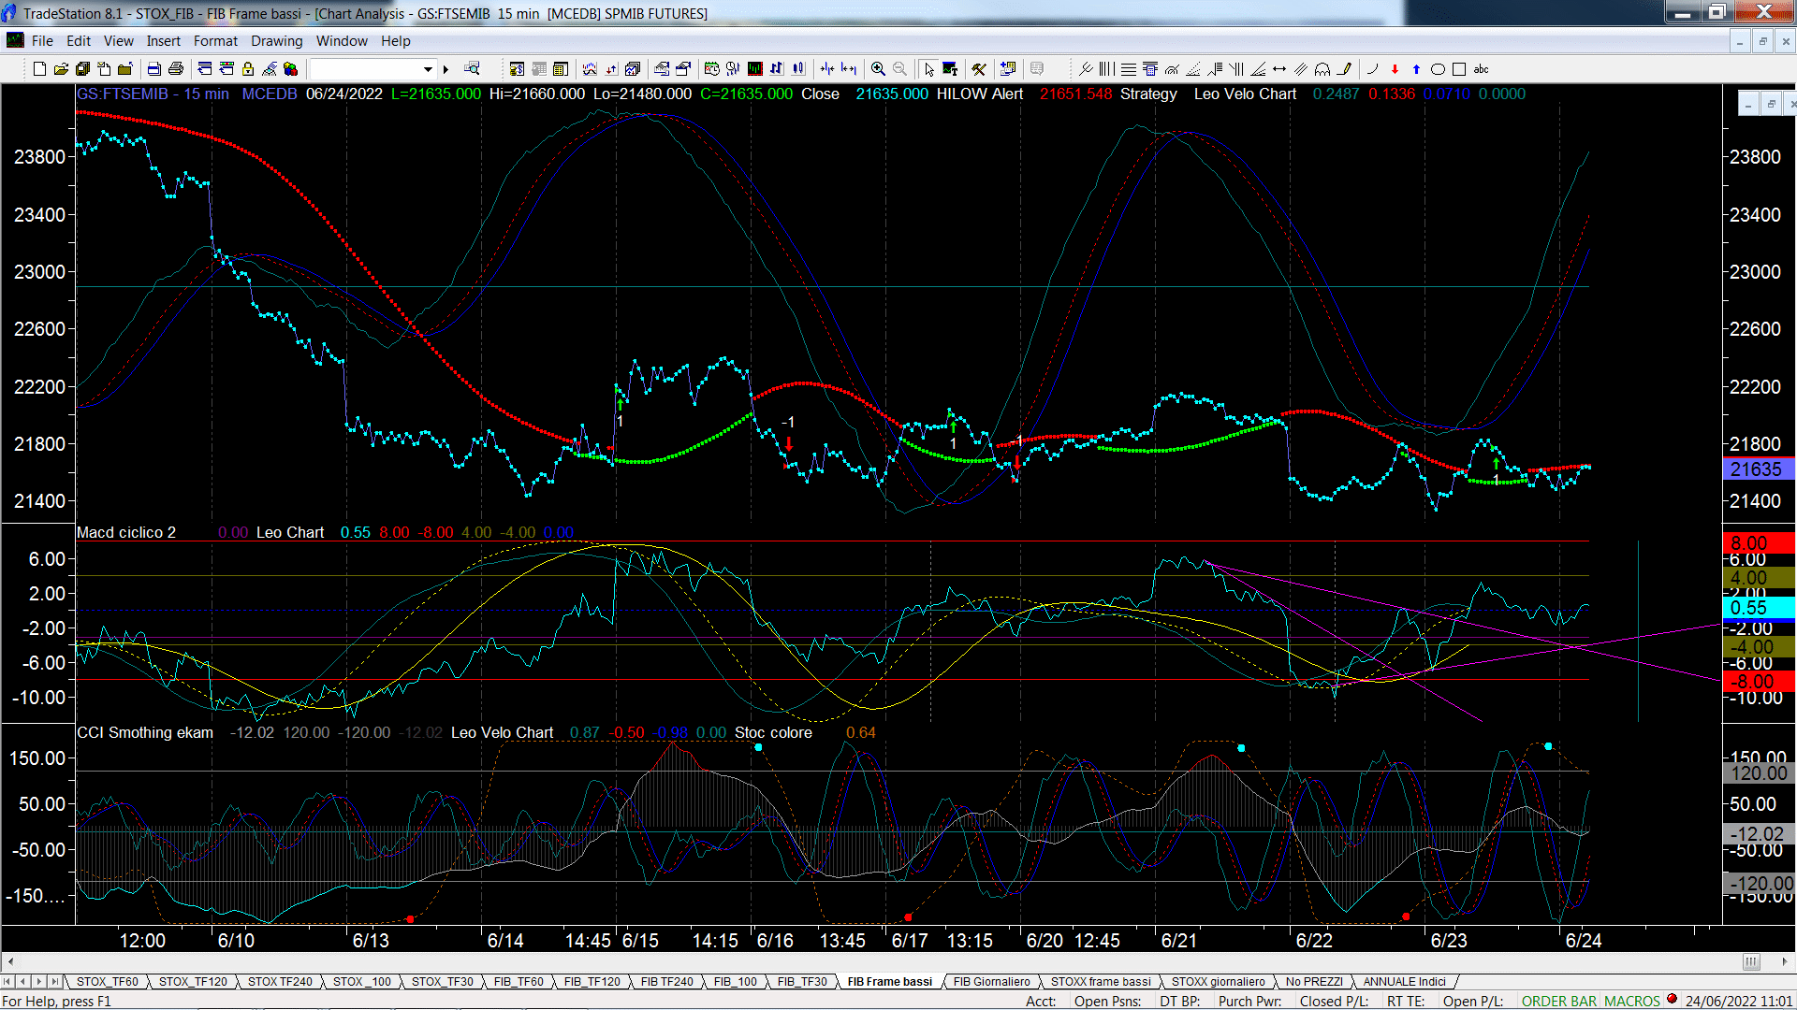Switch to FIB_TF30 workspace tab
1797x1010 pixels.
[802, 982]
